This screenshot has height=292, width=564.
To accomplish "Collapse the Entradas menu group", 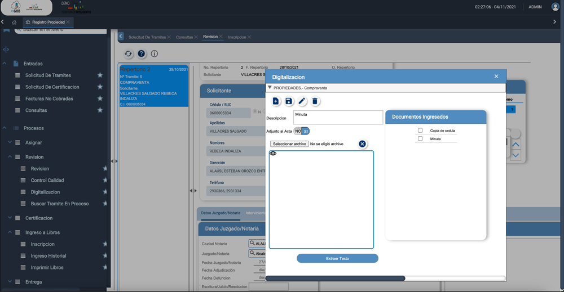I will pos(5,64).
